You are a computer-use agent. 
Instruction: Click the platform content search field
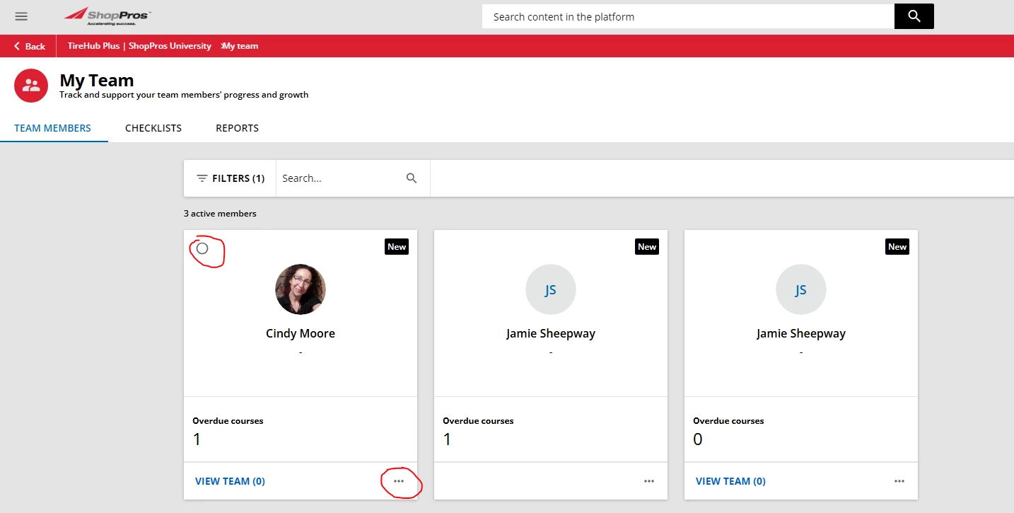[687, 16]
